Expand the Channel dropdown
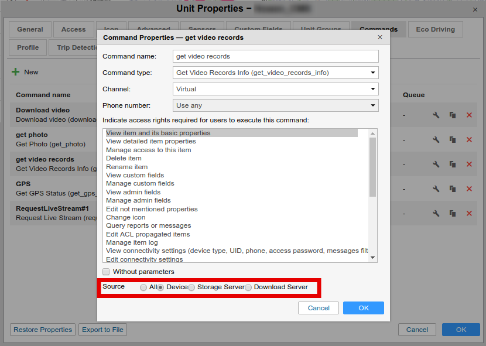The width and height of the screenshot is (486, 346). point(276,89)
